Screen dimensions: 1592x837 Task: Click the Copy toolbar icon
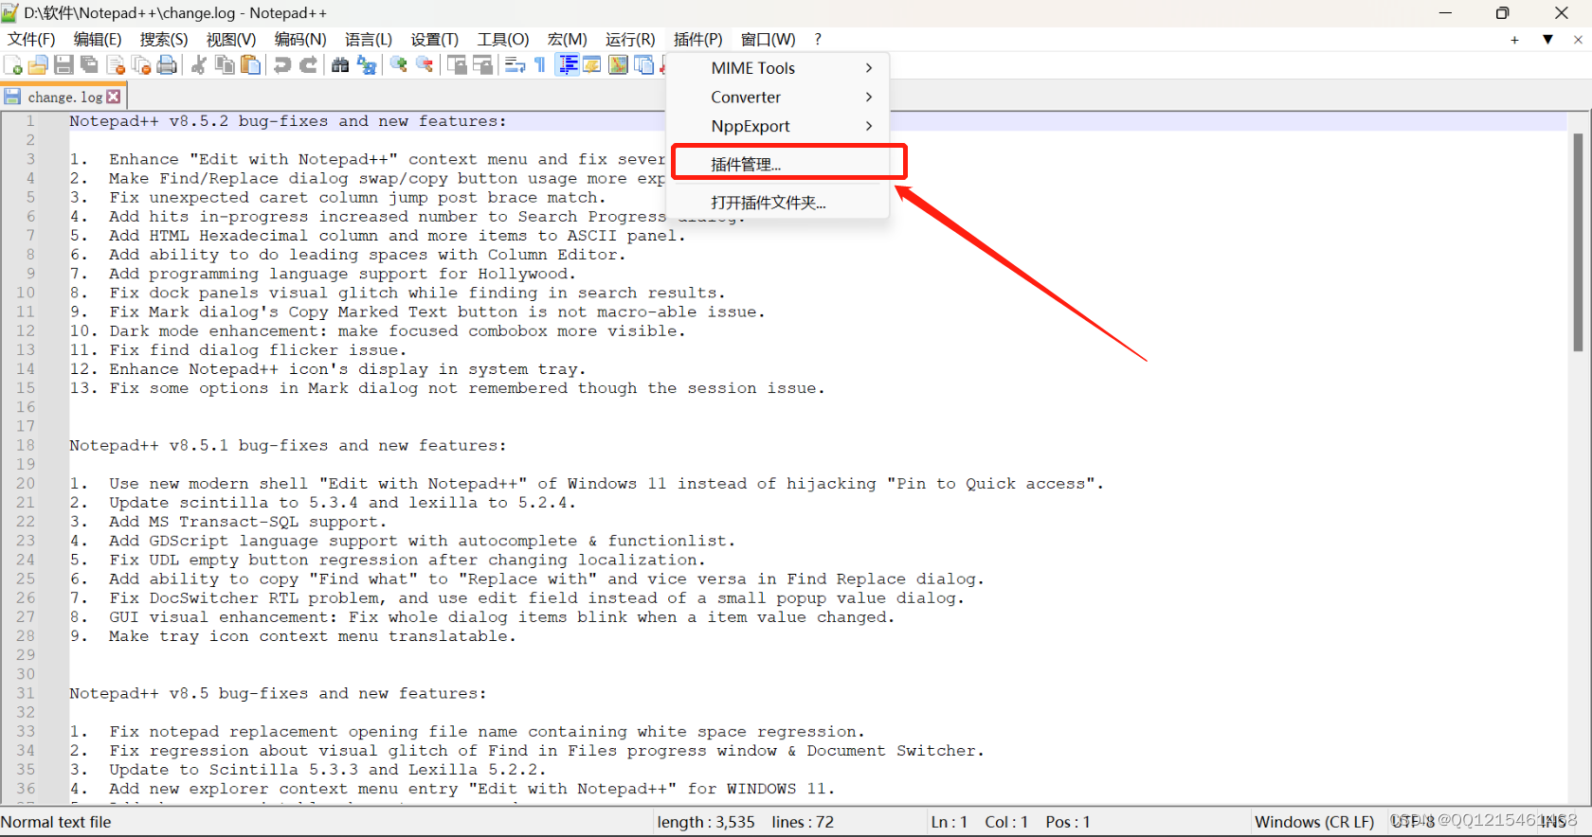(x=225, y=64)
